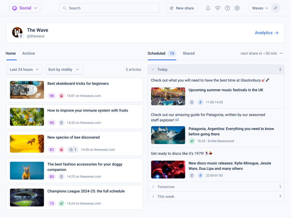Click the recycle count badge on bee article

(73, 150)
